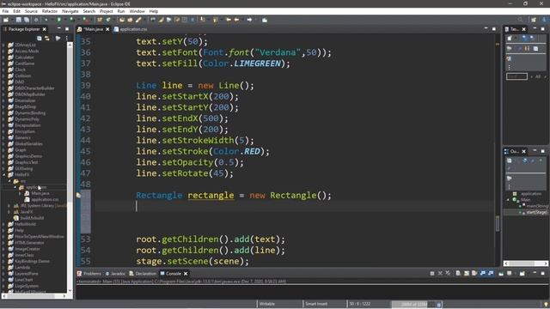Select the LoginSystem project

click(x=23, y=286)
